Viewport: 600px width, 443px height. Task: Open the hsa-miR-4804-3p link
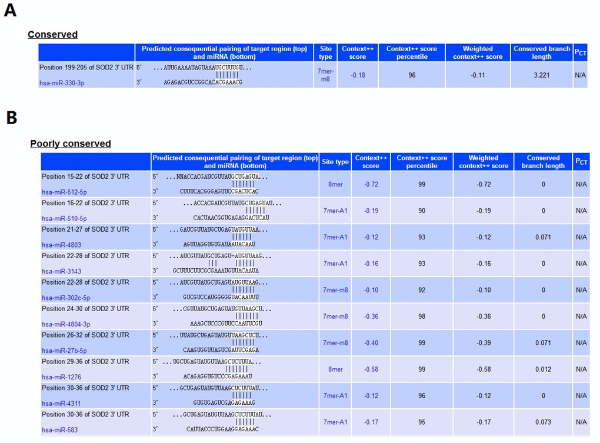(65, 324)
